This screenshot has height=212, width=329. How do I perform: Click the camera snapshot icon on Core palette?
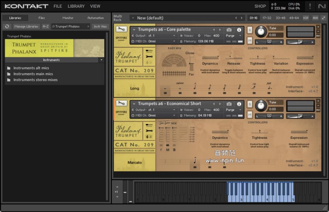click(x=229, y=30)
